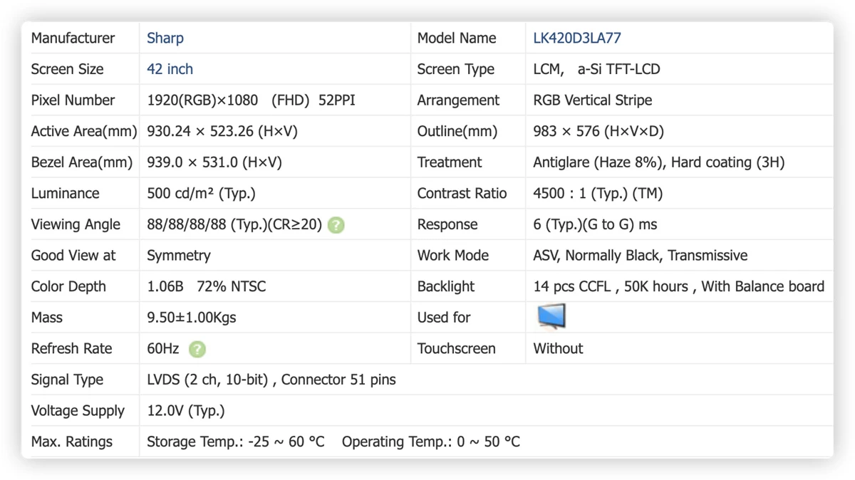This screenshot has height=480, width=855.
Task: Click the 14 pcs CCFL, 50K hours value
Action: click(679, 286)
